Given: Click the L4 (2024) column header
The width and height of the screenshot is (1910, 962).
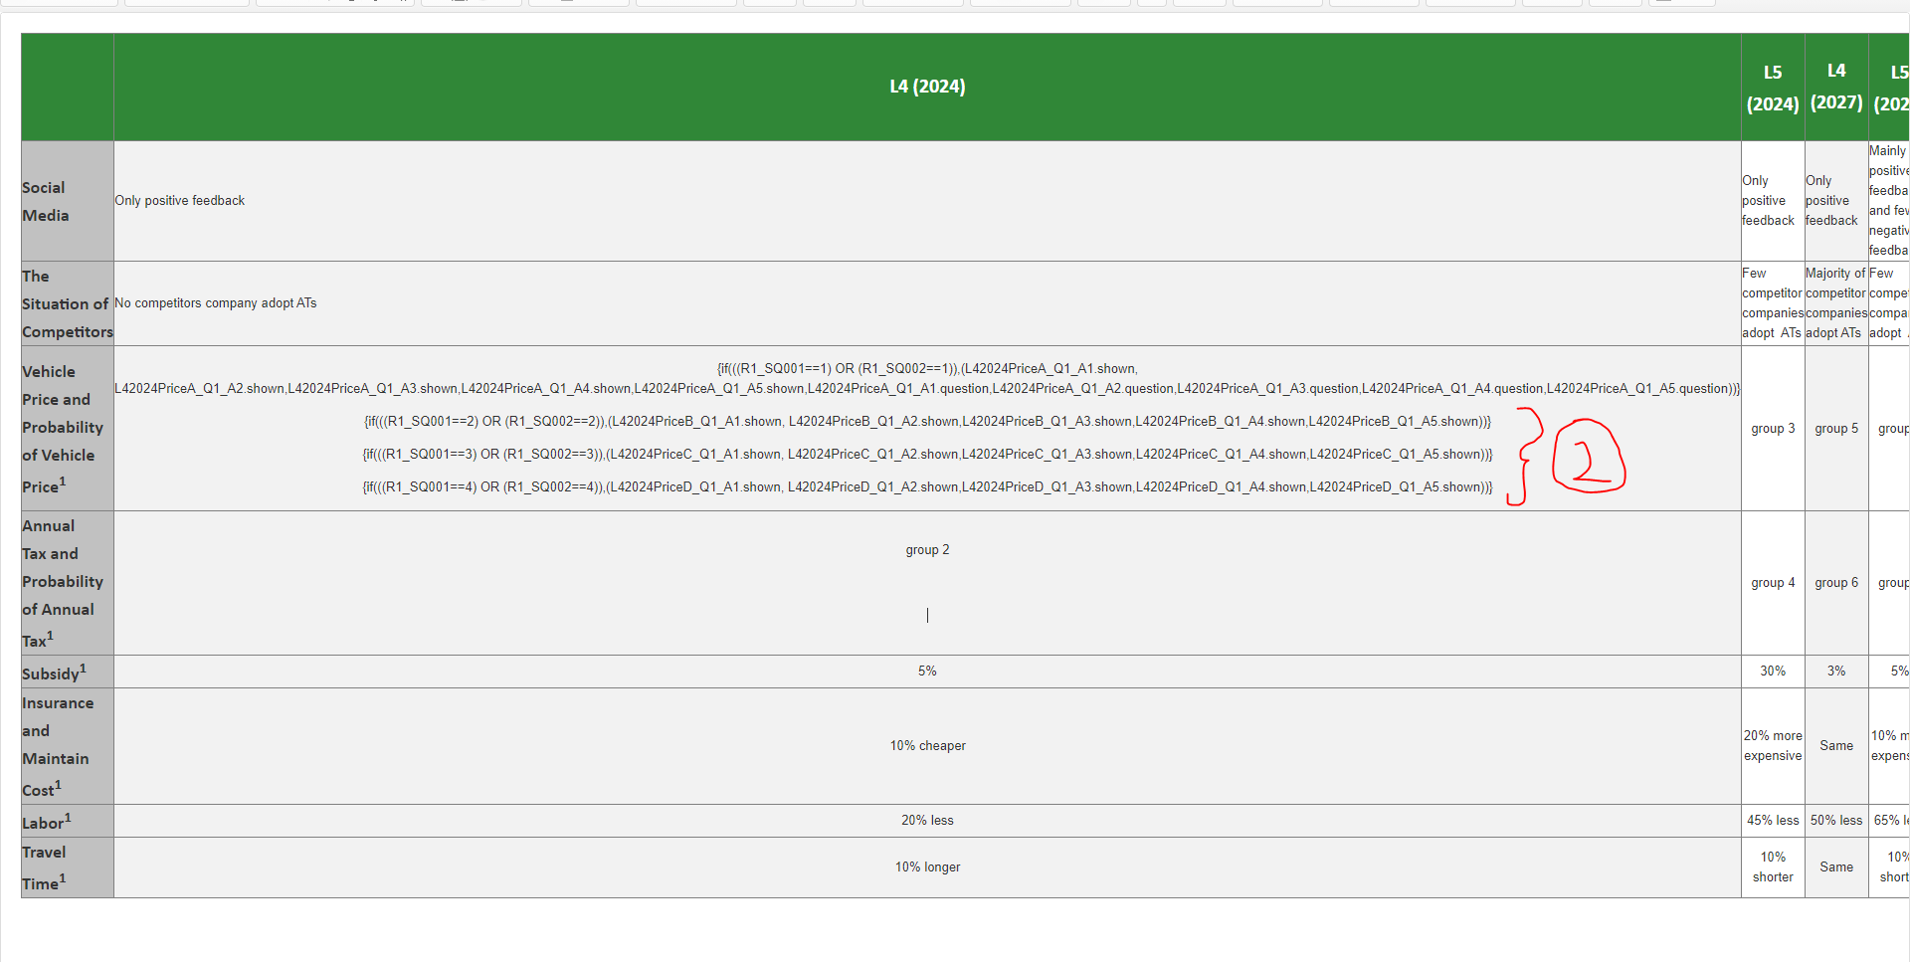Looking at the screenshot, I should (926, 87).
